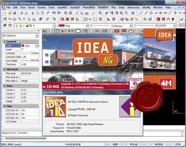Toggle ESNAP in the status bar
Image resolution: width=186 pixels, height=147 pixels.
pyautogui.click(x=143, y=145)
